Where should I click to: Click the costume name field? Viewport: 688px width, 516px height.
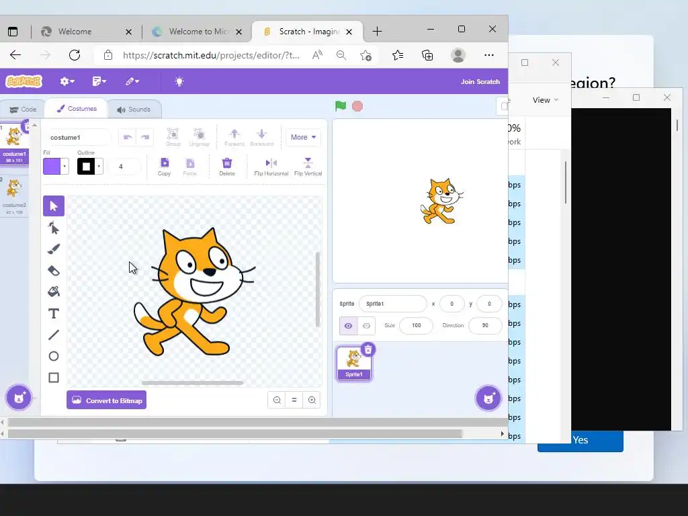(x=78, y=137)
